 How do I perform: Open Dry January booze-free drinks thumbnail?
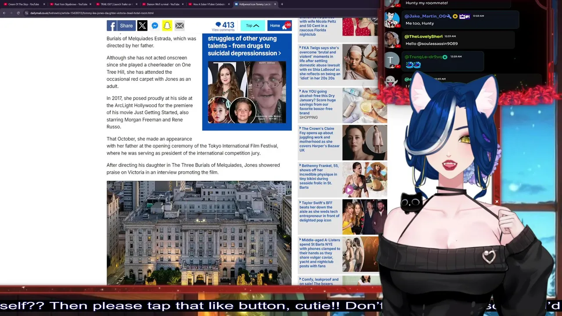(365, 105)
